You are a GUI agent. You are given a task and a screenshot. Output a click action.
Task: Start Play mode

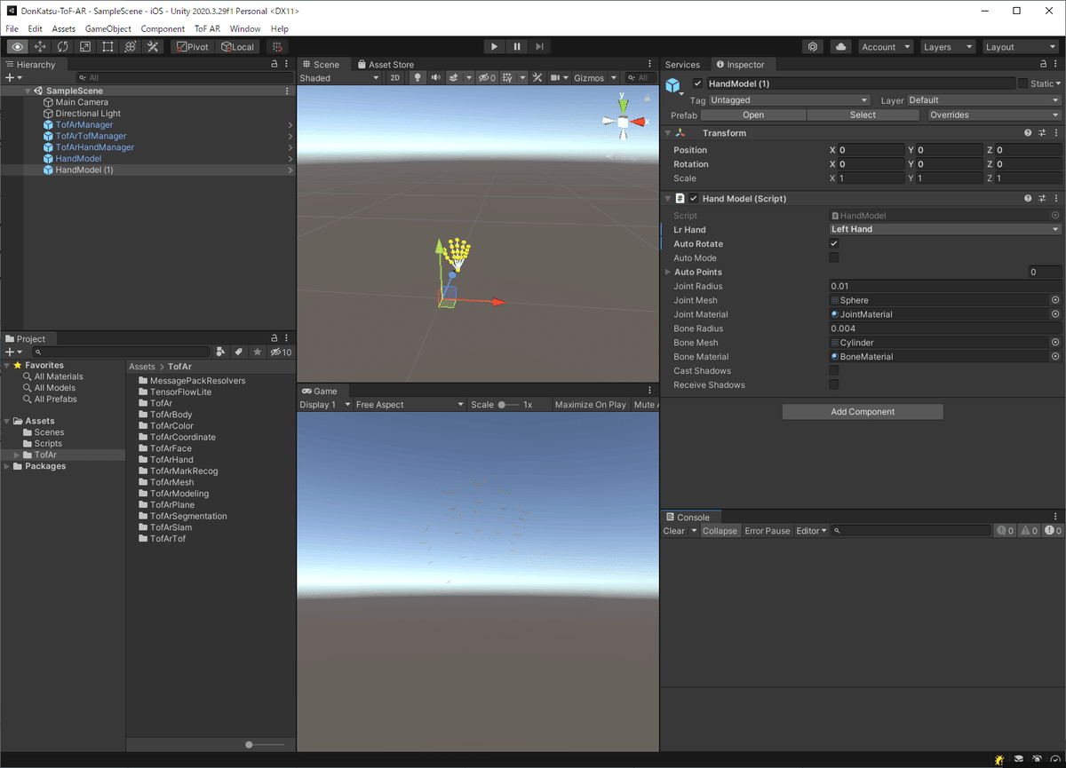[x=495, y=46]
